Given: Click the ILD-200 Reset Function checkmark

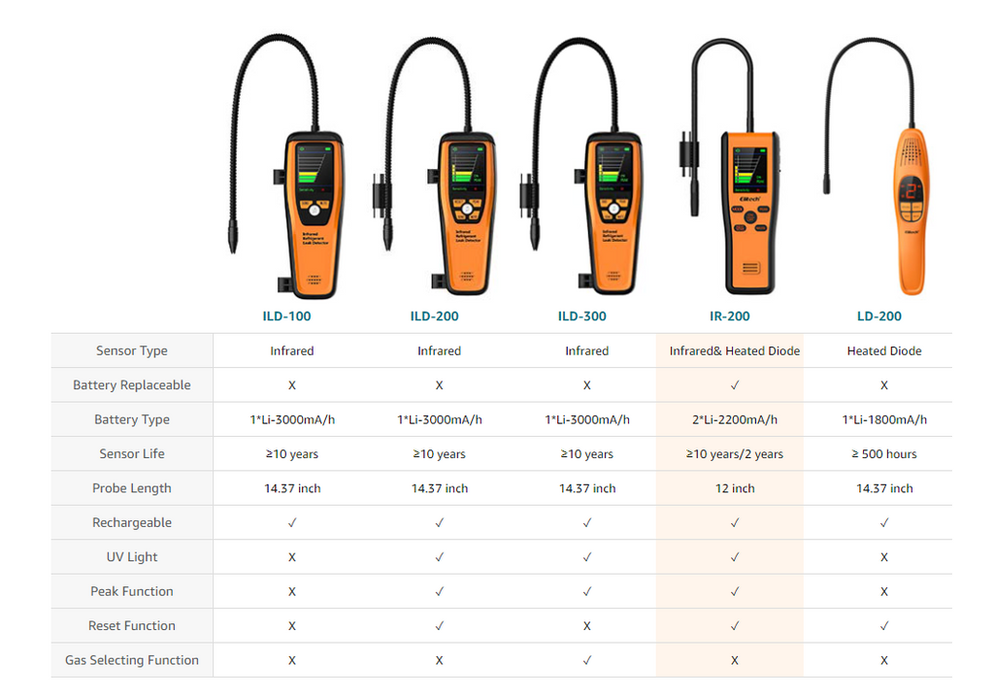Looking at the screenshot, I should click(440, 625).
